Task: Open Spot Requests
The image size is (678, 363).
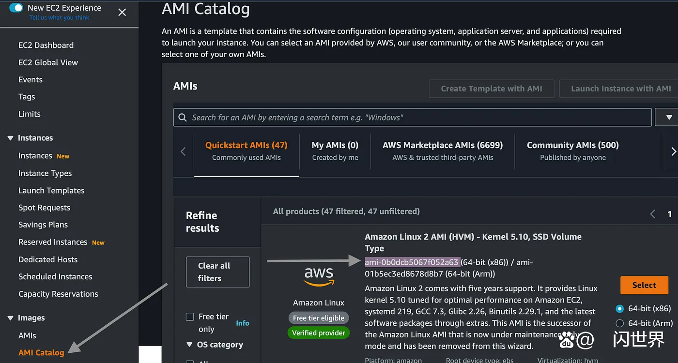Action: [44, 208]
